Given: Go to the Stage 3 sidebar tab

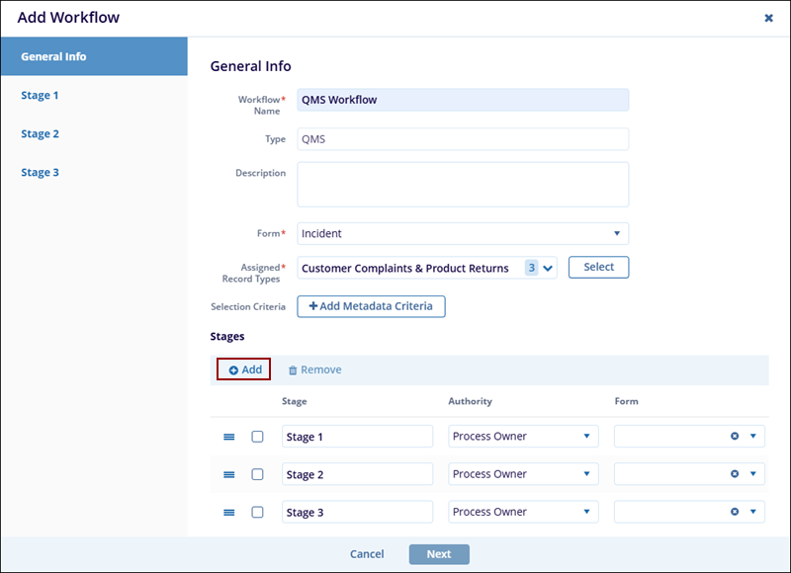Looking at the screenshot, I should (41, 173).
